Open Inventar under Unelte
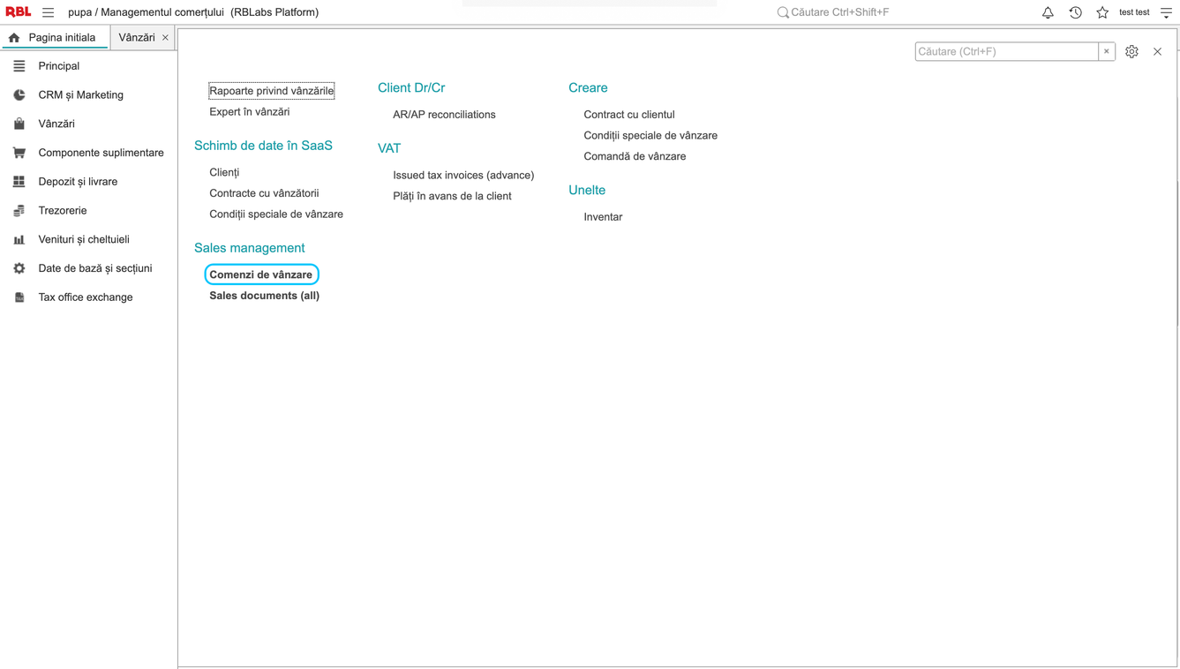The width and height of the screenshot is (1180, 669). 603,217
